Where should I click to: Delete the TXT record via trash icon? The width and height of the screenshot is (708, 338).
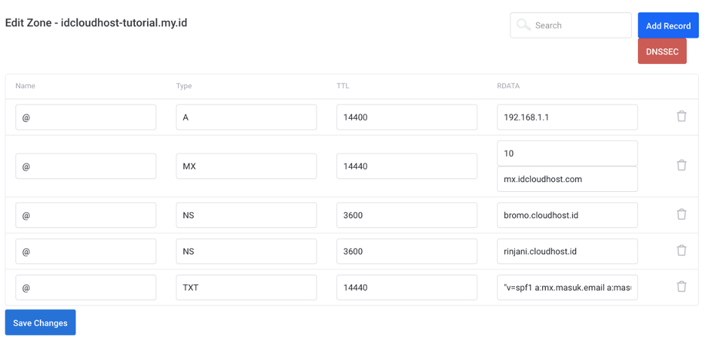point(681,287)
